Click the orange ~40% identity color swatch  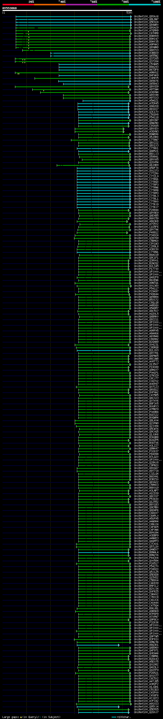pyautogui.click(x=50, y=5)
